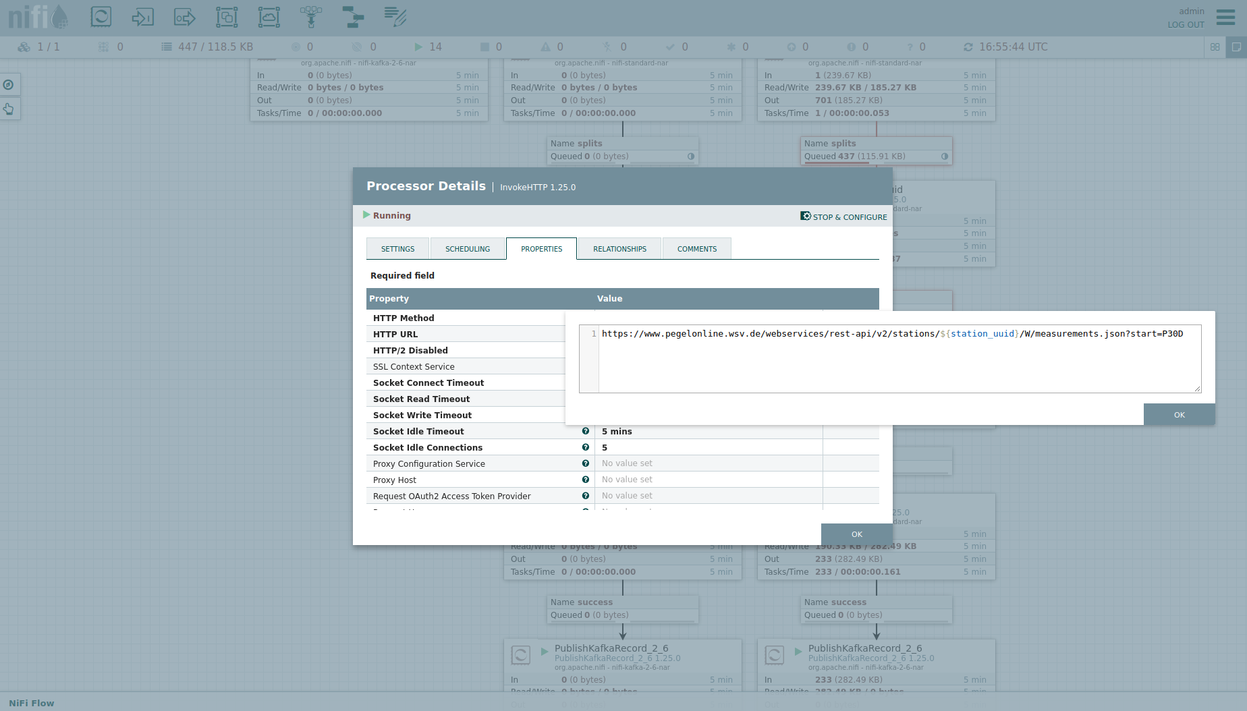Switch to the Settings tab

click(x=397, y=249)
